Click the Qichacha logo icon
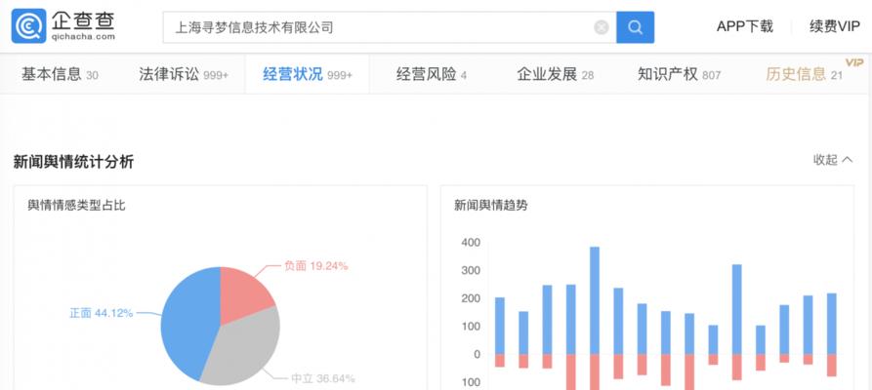This screenshot has height=390, width=872. (29, 25)
